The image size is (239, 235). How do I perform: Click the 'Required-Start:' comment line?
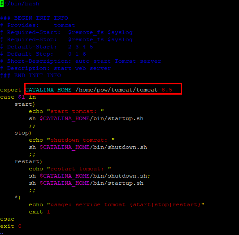pyautogui.click(x=66, y=32)
